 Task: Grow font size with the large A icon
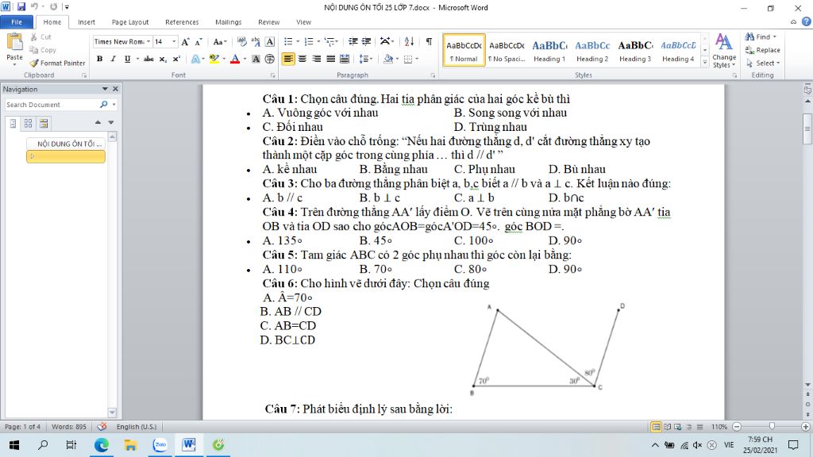click(185, 42)
